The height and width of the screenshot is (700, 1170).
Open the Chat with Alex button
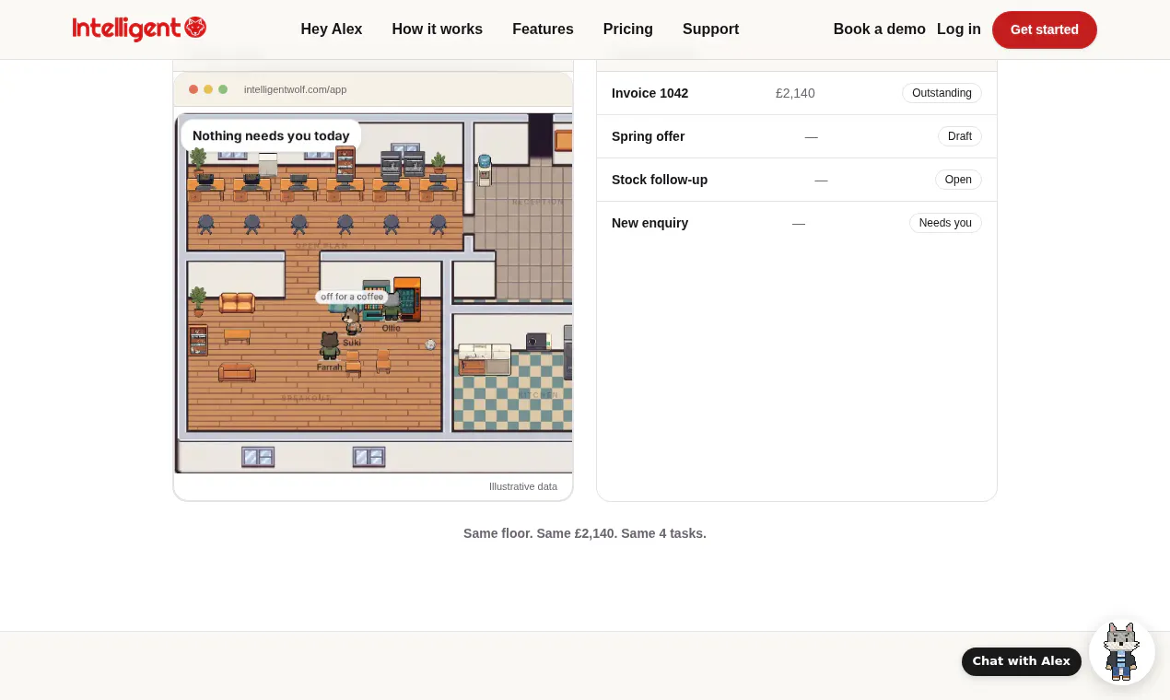point(1022,661)
